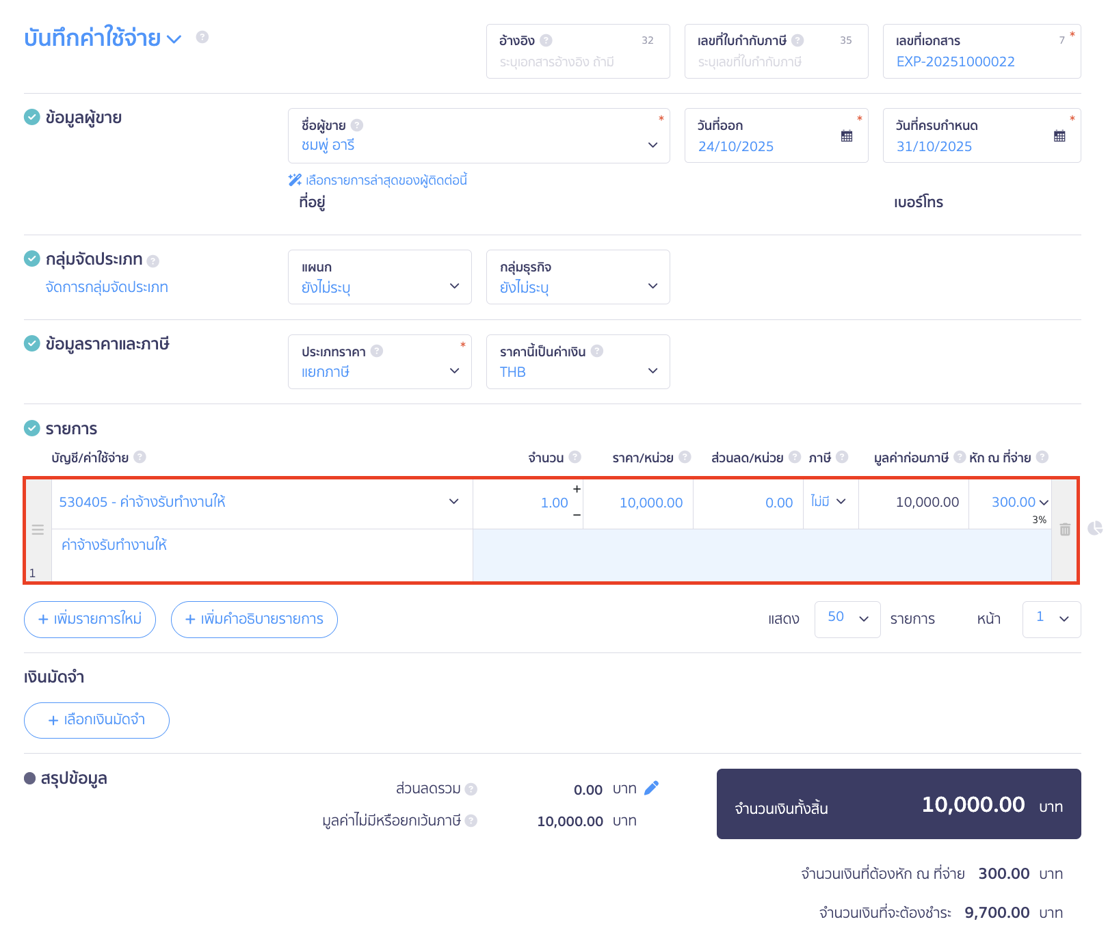Click the magic wand latest item icon
The width and height of the screenshot is (1108, 952).
(x=295, y=180)
